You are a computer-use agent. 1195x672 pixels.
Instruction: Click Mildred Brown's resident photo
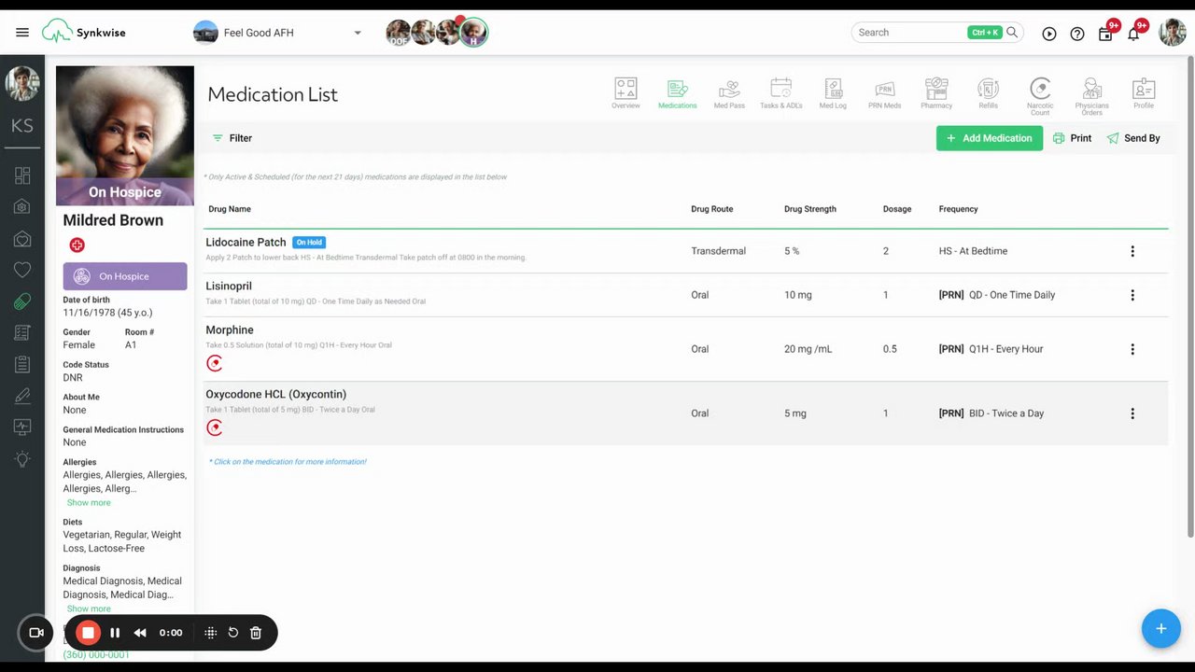(x=125, y=135)
